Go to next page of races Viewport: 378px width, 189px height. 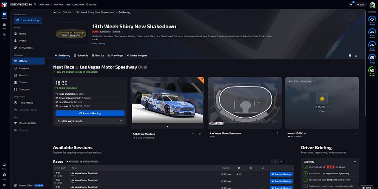pos(286,162)
